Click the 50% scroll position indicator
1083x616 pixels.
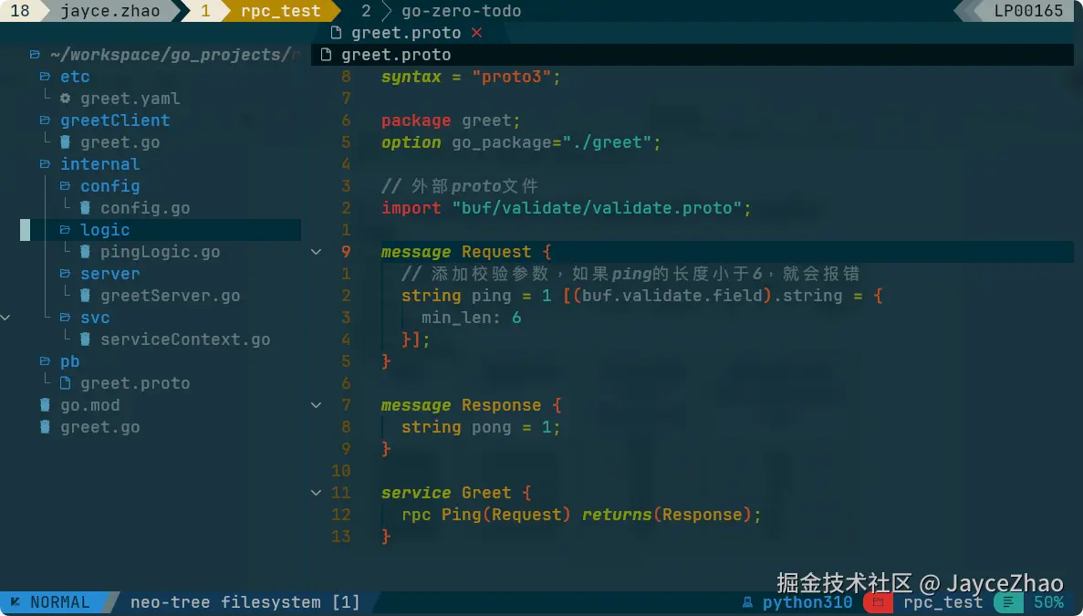click(x=1048, y=602)
